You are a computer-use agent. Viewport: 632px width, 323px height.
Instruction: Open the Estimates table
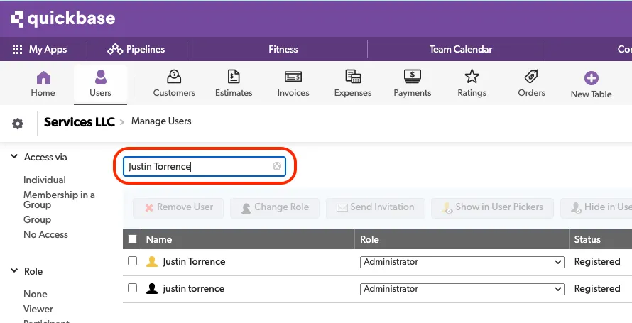(234, 84)
